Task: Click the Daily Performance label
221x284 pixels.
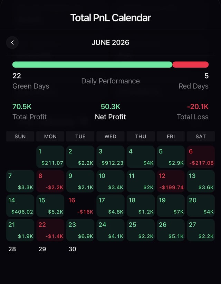Action: [110, 81]
